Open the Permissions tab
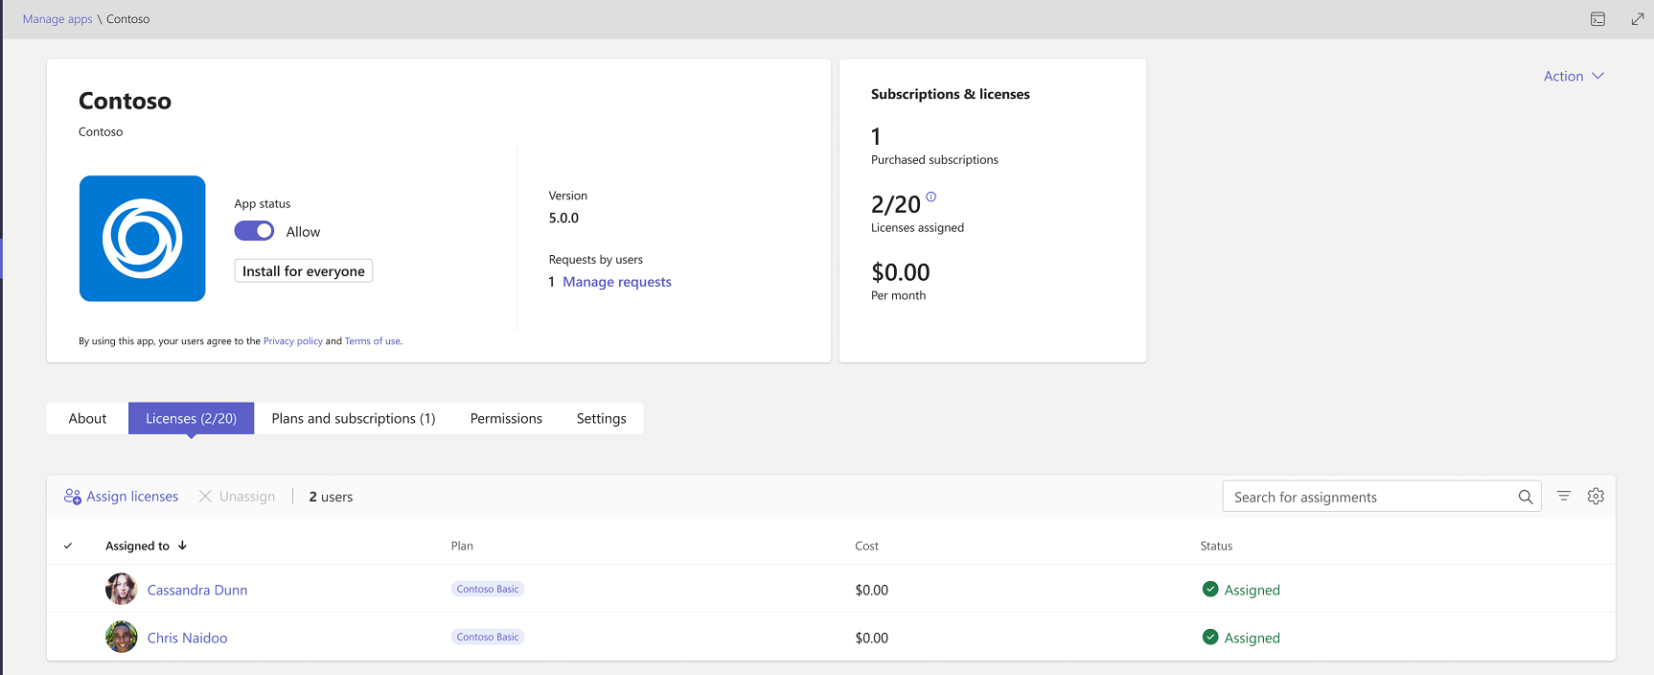The image size is (1654, 675). pos(506,419)
